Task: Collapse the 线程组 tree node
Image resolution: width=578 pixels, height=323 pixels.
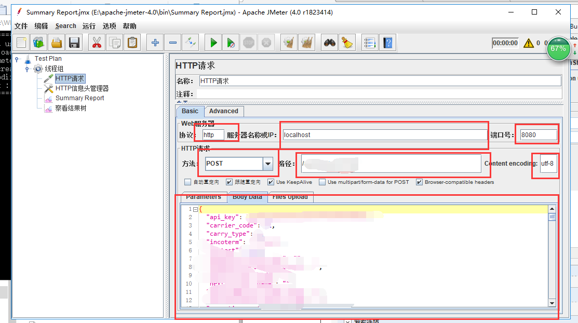Action: click(27, 69)
